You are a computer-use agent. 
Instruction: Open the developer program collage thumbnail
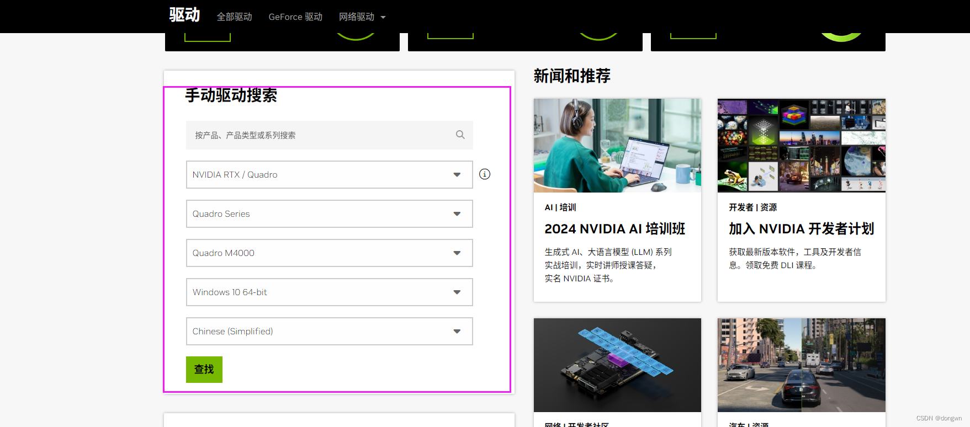point(802,146)
